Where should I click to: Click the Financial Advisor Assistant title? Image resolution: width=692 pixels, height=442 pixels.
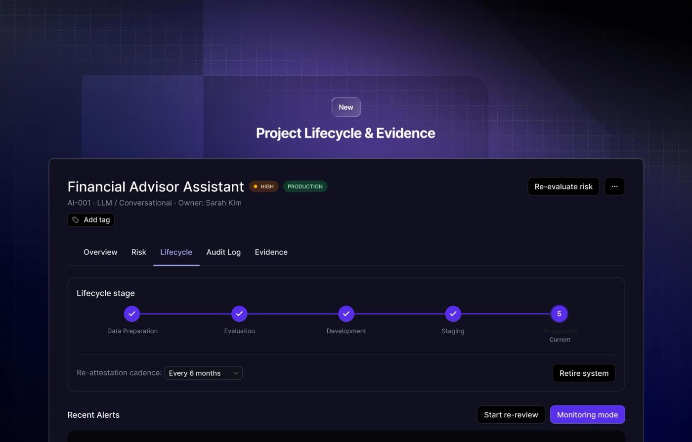tap(156, 187)
